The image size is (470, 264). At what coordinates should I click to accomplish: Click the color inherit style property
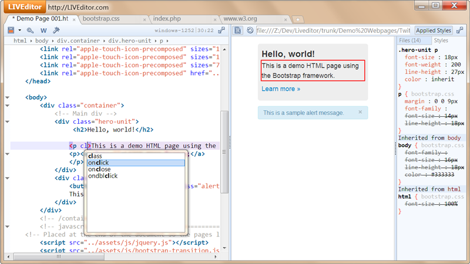coord(429,79)
